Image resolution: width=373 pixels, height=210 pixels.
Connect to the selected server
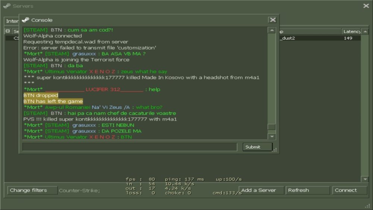coord(350,190)
